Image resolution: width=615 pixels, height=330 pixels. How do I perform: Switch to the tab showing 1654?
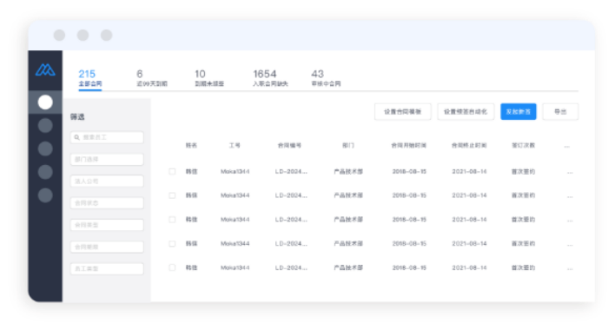pos(270,78)
